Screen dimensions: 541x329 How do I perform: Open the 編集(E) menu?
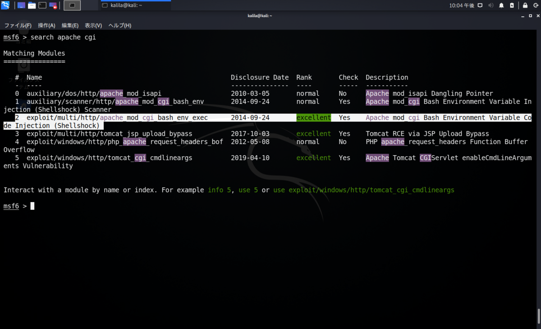click(x=70, y=25)
